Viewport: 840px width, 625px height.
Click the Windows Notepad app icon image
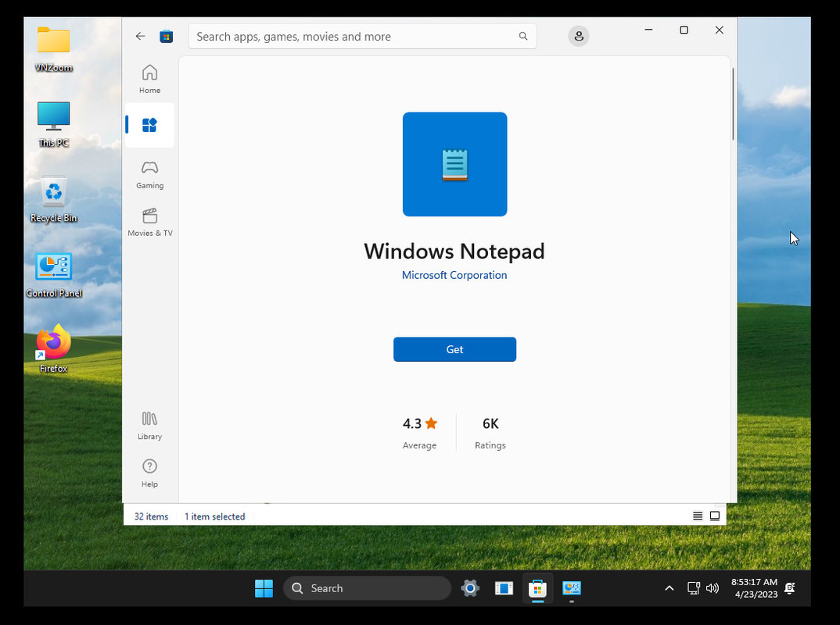(455, 164)
